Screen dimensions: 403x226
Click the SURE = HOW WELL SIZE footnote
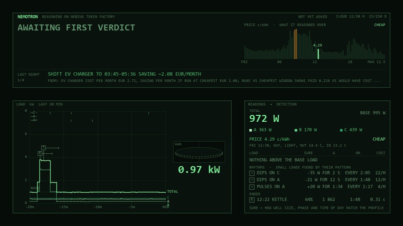pos(316,208)
